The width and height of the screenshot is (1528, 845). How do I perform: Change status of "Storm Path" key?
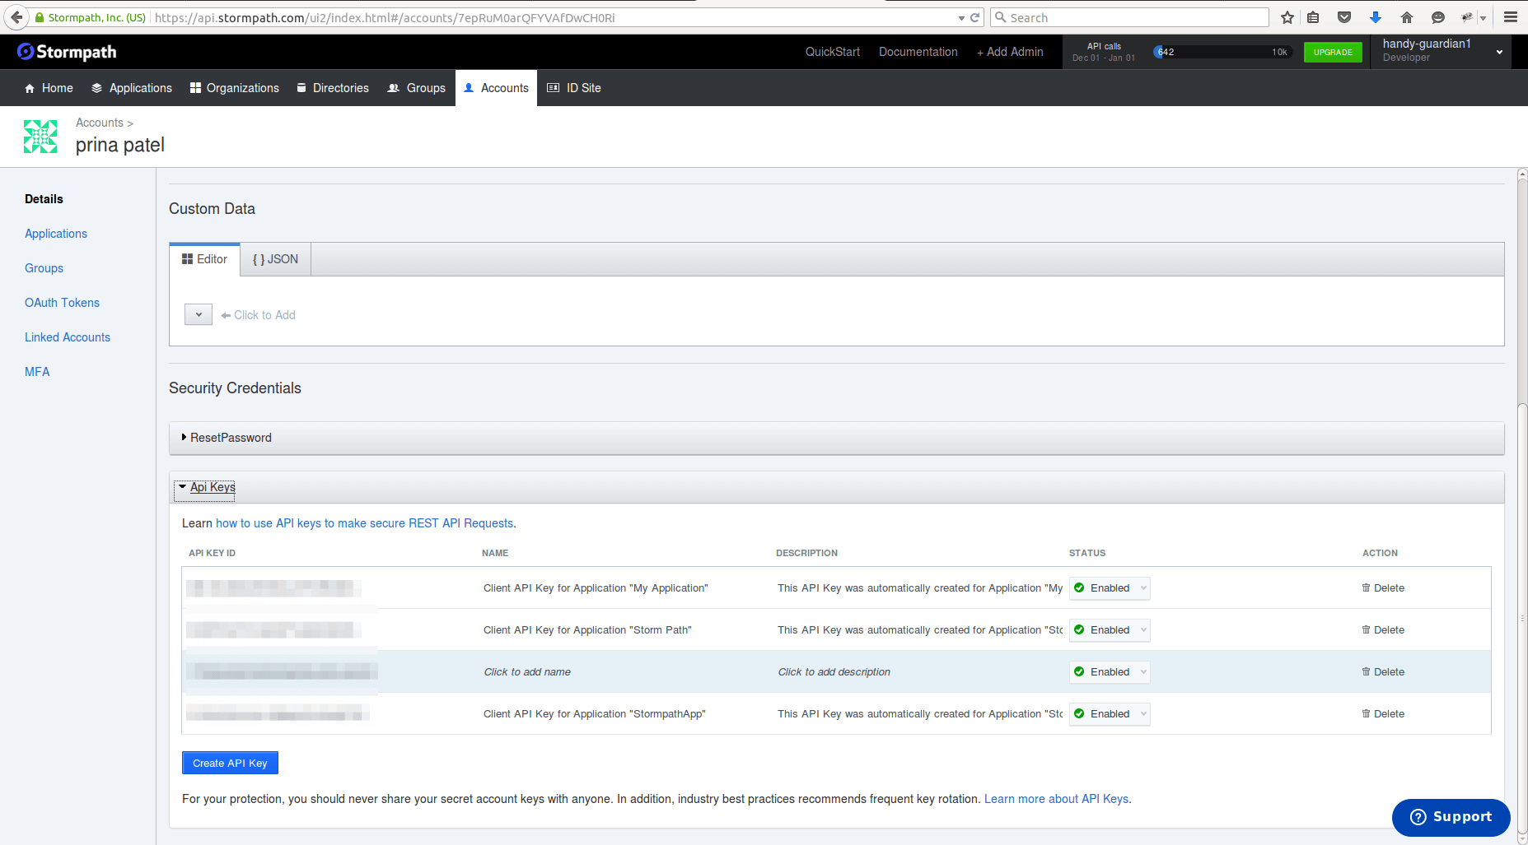point(1110,629)
